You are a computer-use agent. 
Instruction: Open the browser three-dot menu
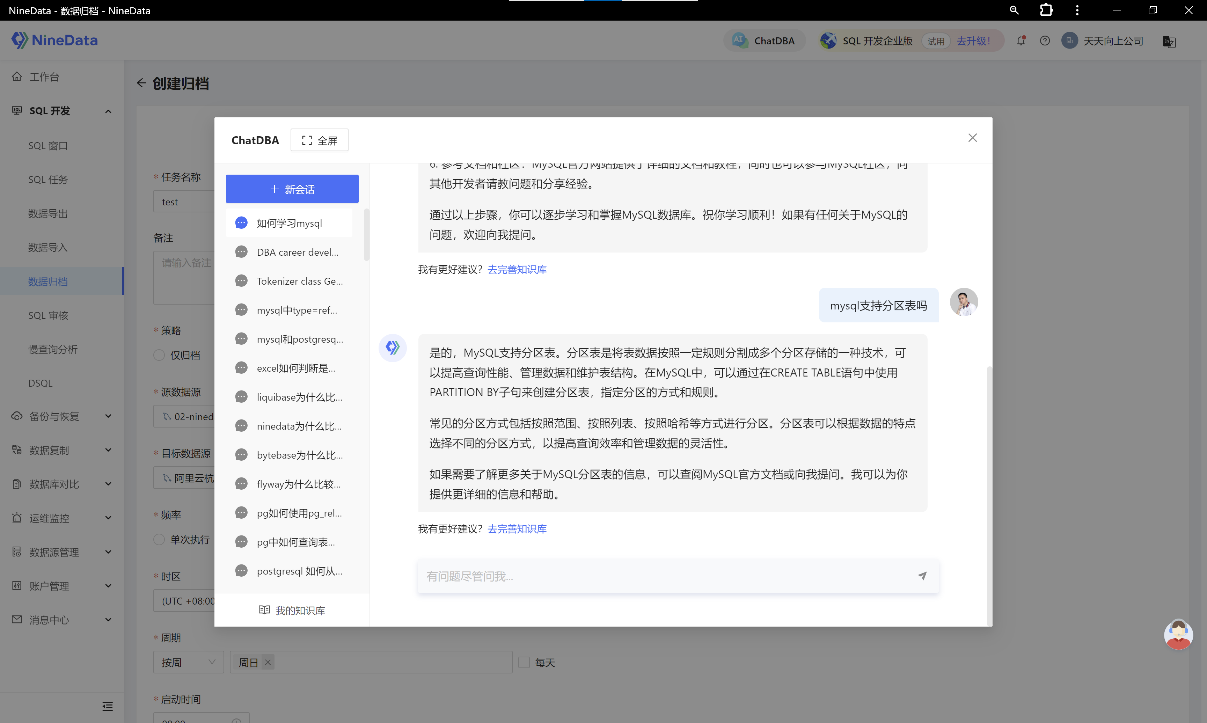pyautogui.click(x=1077, y=10)
